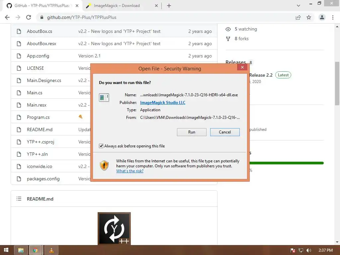Open the Releases section heading
Viewport: 340px width, 255px height.
[x=236, y=62]
